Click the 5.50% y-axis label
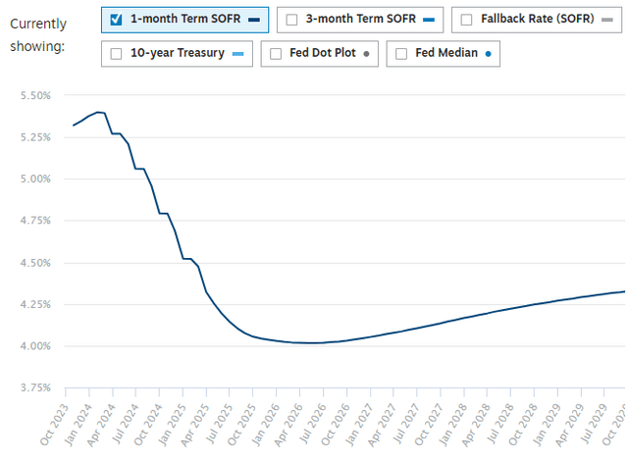The width and height of the screenshot is (628, 463). (x=34, y=95)
